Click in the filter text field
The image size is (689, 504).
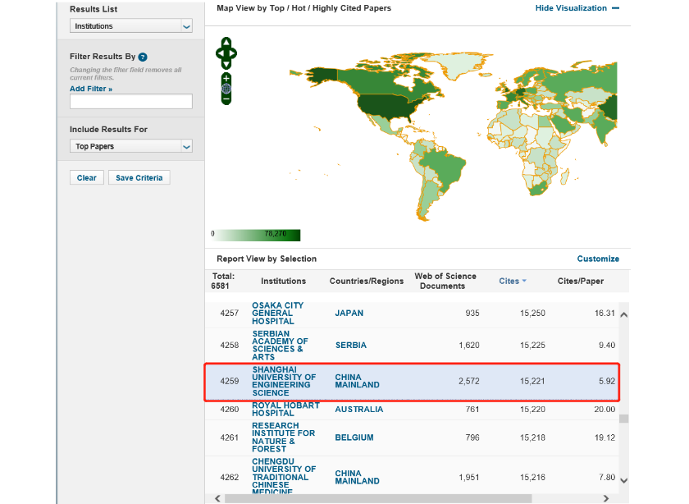[x=131, y=102]
